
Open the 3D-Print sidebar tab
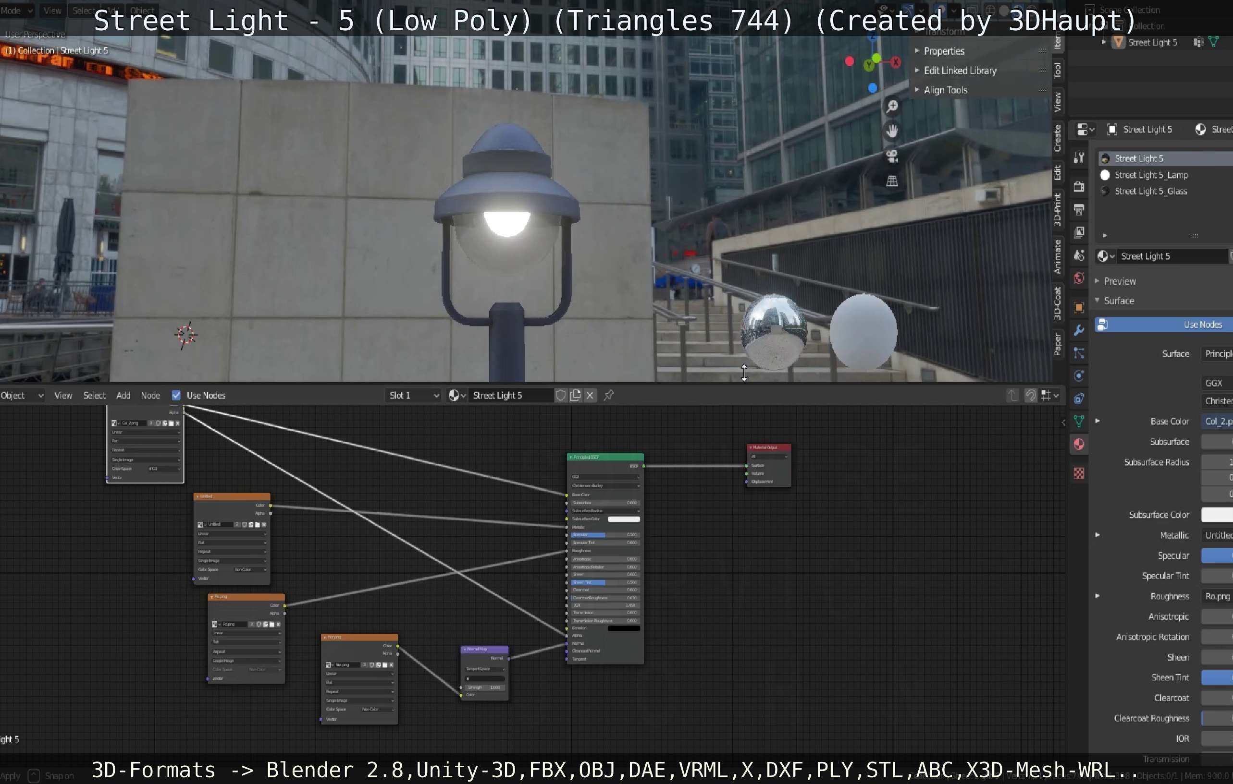[1057, 209]
